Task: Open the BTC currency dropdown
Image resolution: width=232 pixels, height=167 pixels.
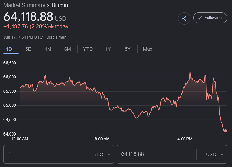Action: 102,154
